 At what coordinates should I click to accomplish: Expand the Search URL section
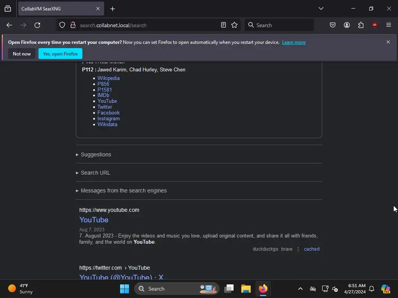pyautogui.click(x=93, y=173)
